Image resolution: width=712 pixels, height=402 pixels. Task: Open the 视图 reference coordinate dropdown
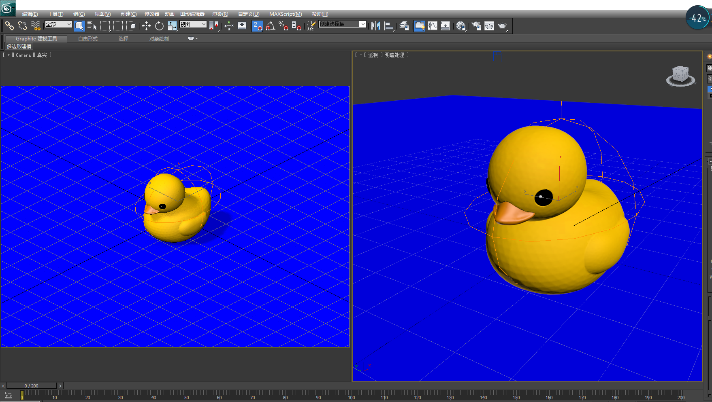coord(193,24)
